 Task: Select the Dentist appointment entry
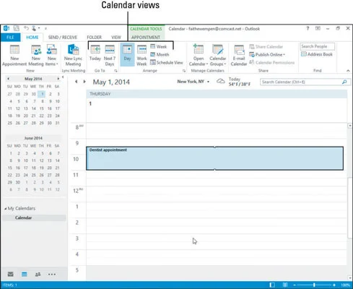point(214,158)
